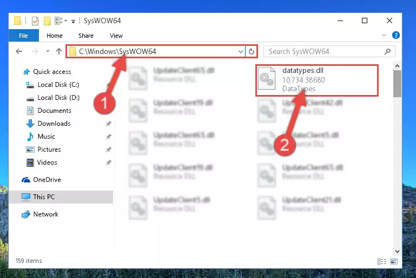The height and width of the screenshot is (278, 416).
Task: Click the pin icon next to Downloads
Action: point(109,124)
